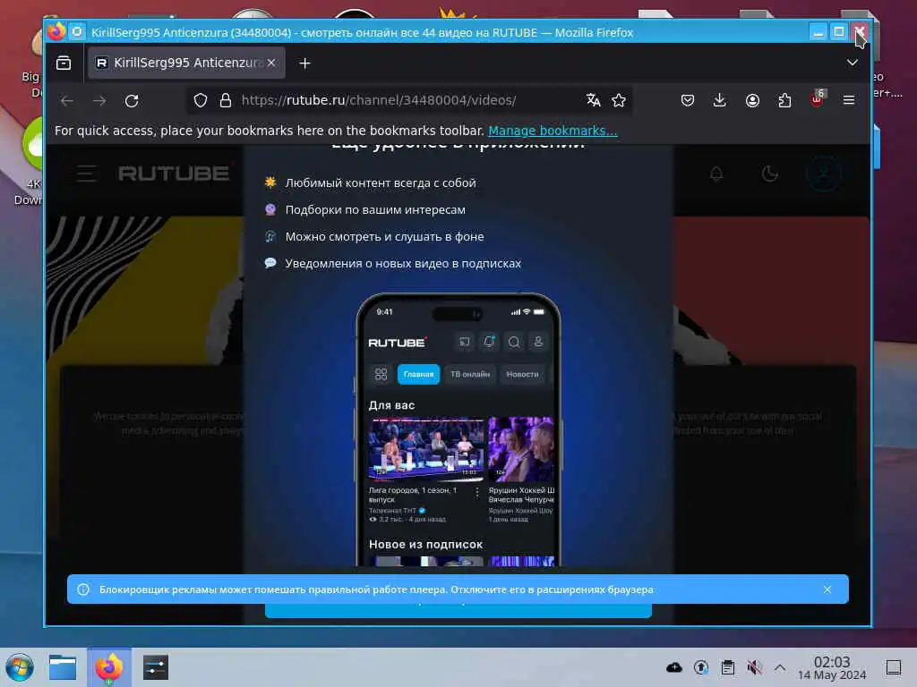
Task: Translate this page icon in address bar
Action: pyautogui.click(x=593, y=100)
